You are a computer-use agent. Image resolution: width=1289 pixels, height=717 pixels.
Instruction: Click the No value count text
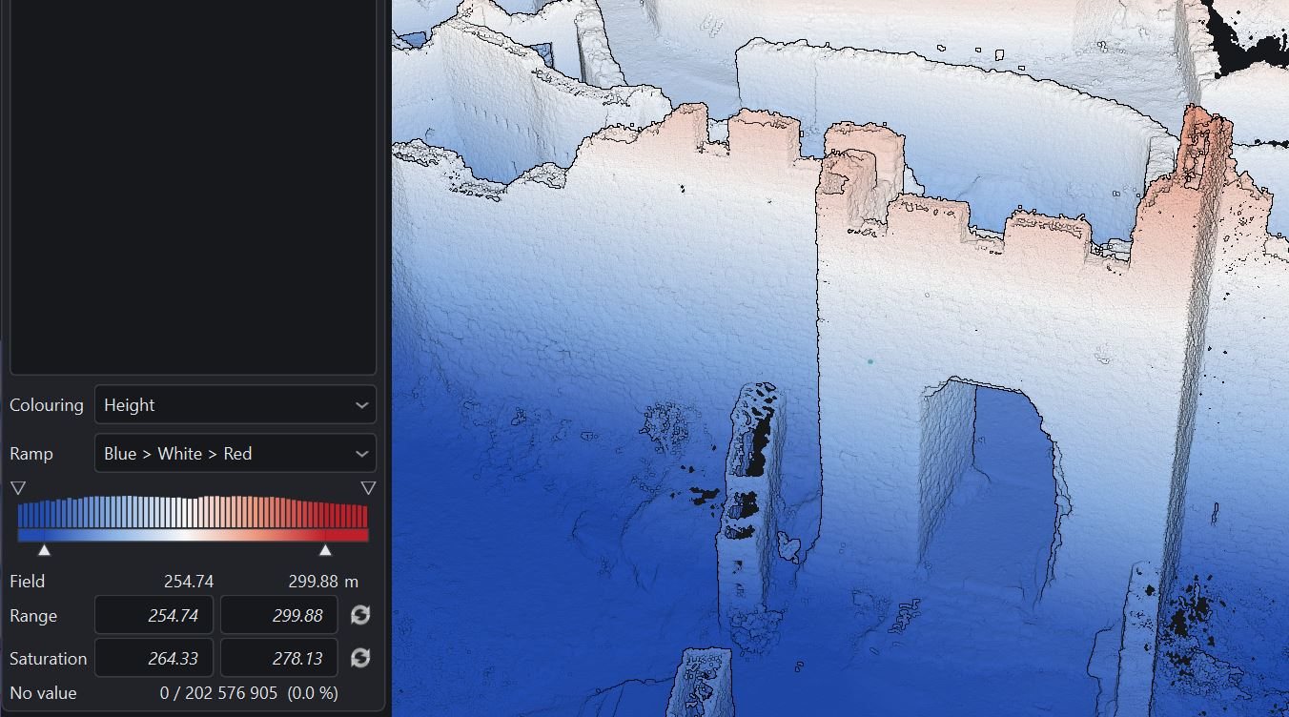pos(249,693)
